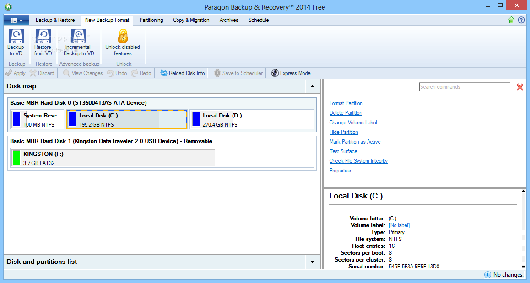Click Incremental Backup to VD icon
Viewport: 530px width, 283px height.
tap(78, 36)
